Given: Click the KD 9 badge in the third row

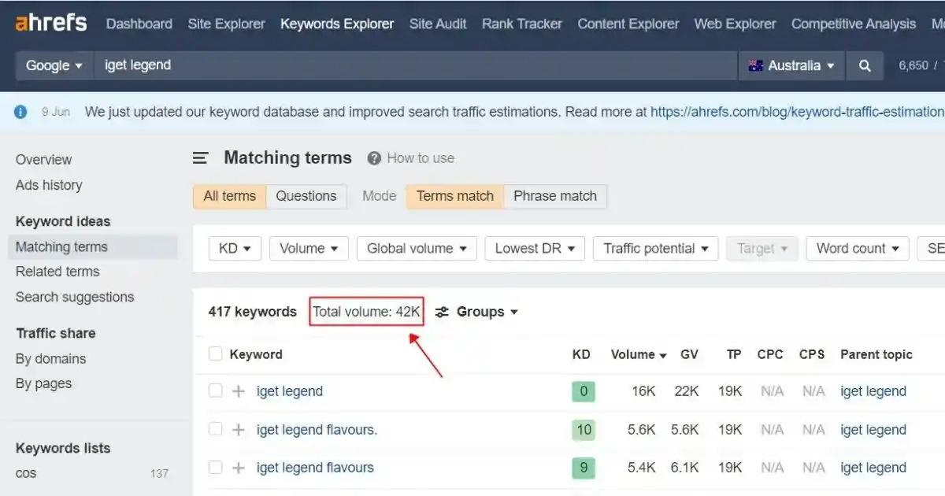Looking at the screenshot, I should tap(584, 468).
